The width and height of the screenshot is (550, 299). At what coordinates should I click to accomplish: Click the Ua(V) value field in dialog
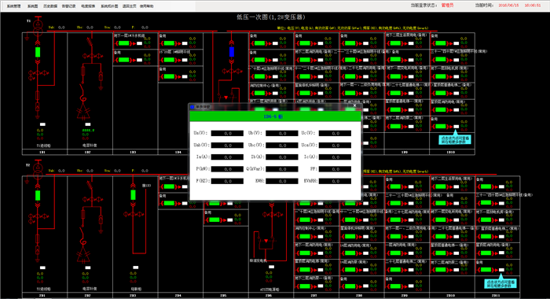pos(227,133)
